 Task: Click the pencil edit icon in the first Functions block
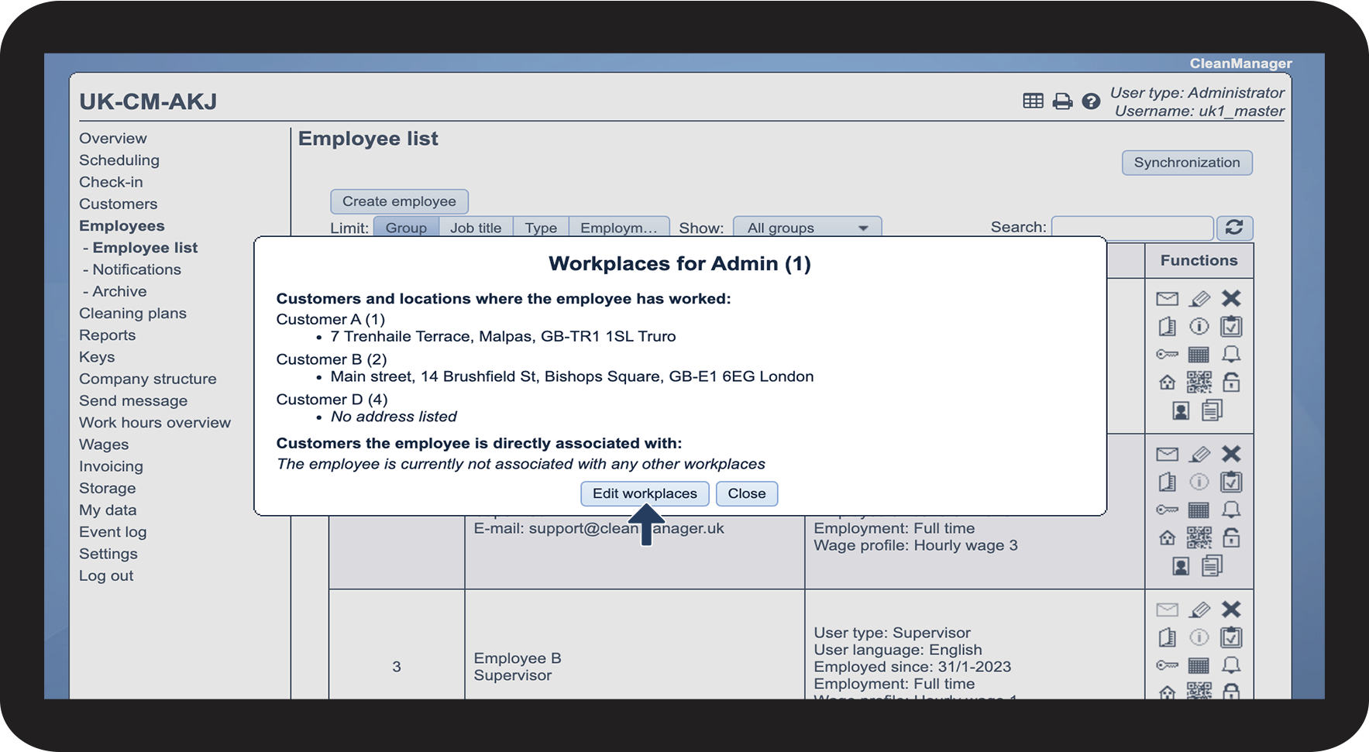(1199, 299)
